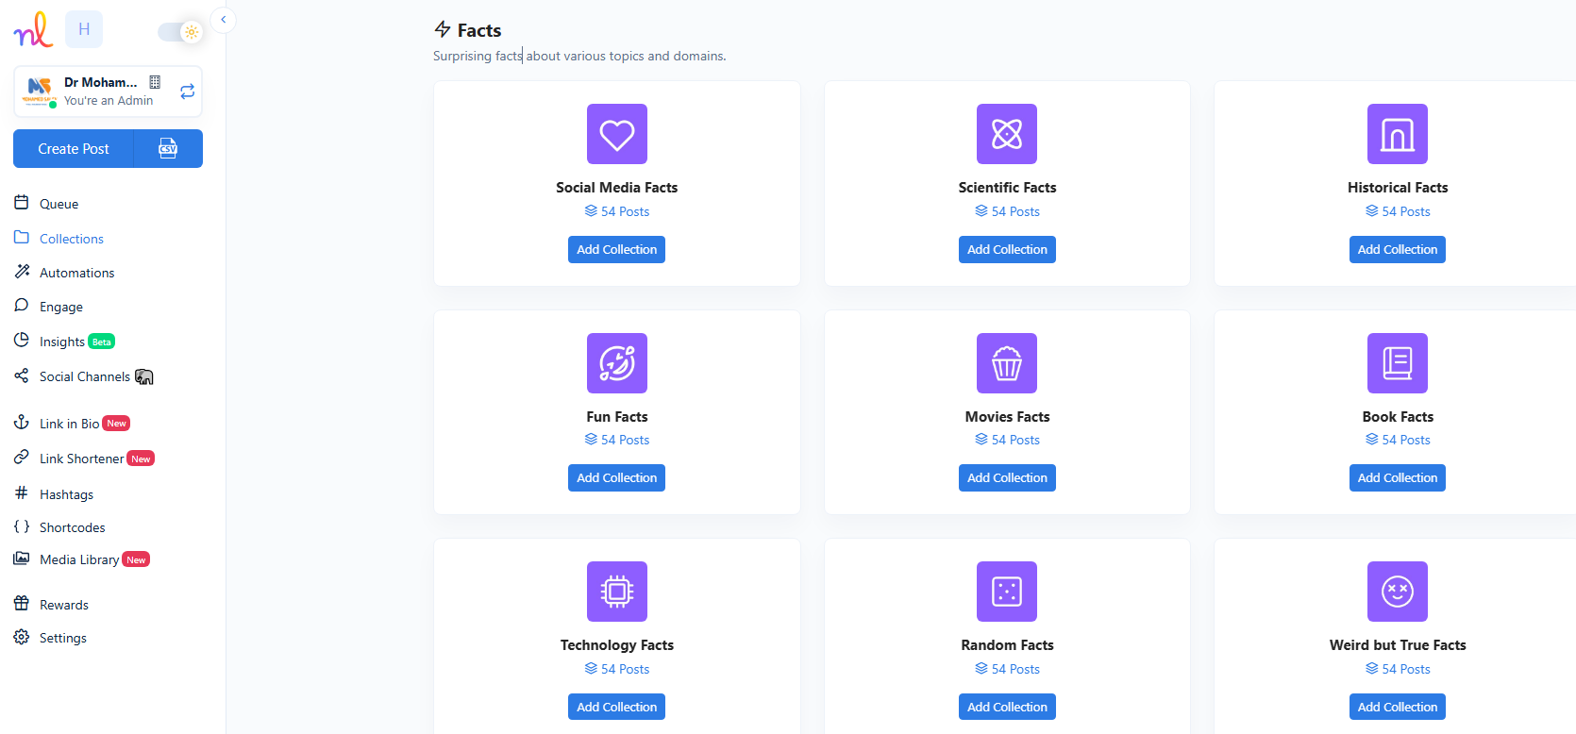
Task: Add the Technology Facts collection
Action: [x=616, y=707]
